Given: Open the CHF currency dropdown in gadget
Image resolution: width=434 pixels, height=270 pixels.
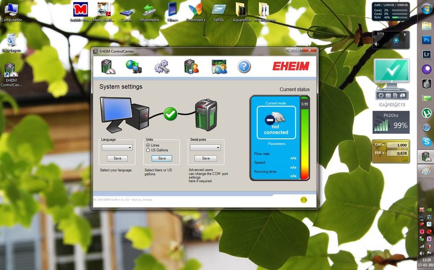Looking at the screenshot, I should 378,145.
